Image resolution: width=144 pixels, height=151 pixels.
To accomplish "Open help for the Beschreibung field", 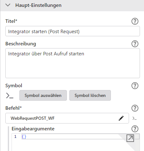I will 135,44.
